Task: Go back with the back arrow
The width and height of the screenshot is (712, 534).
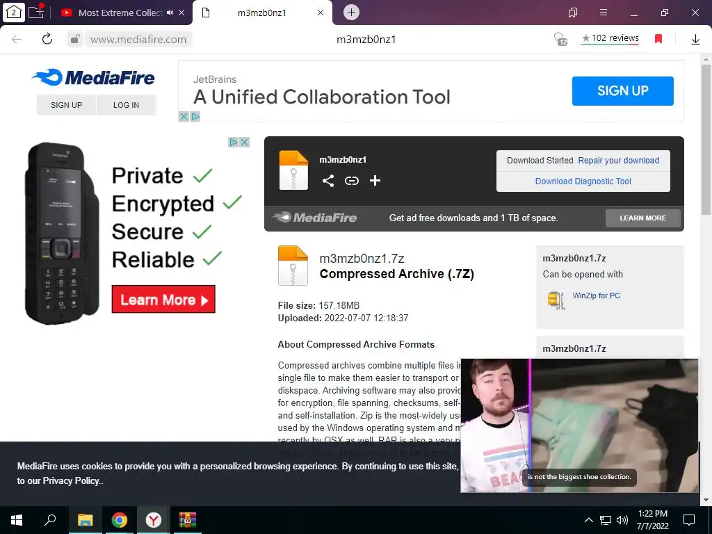Action: 17,39
